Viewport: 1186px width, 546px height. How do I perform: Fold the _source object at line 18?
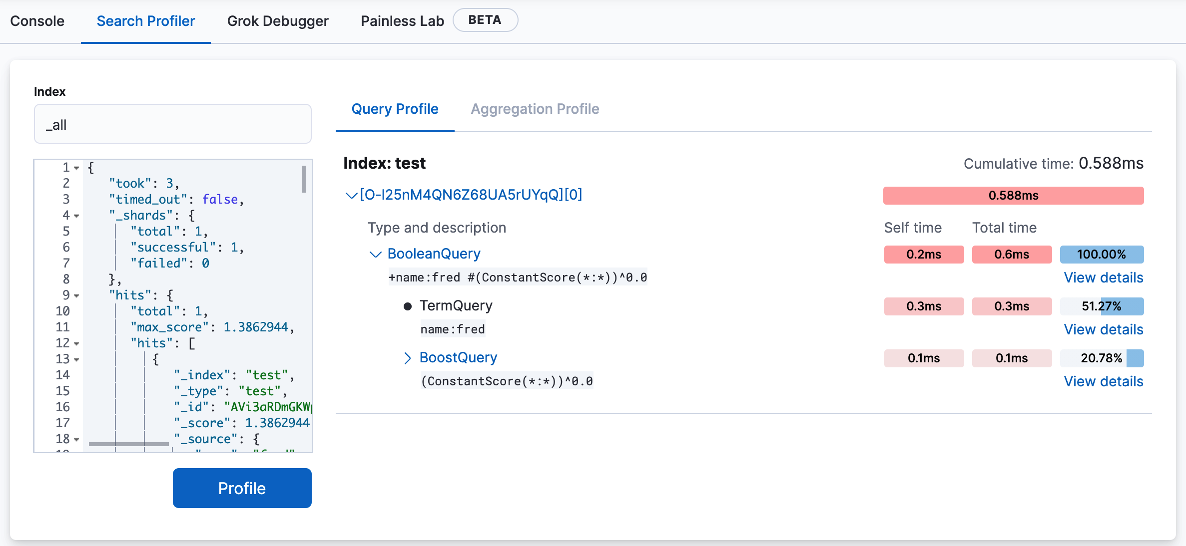[x=75, y=439]
